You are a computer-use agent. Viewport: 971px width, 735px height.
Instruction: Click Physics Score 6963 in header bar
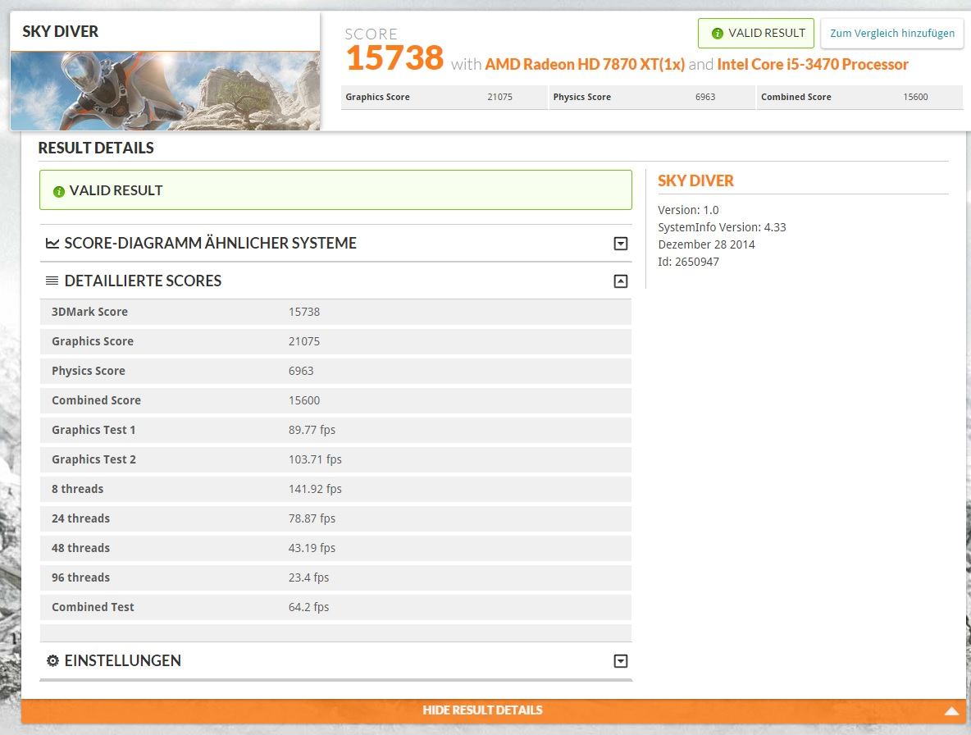(651, 98)
